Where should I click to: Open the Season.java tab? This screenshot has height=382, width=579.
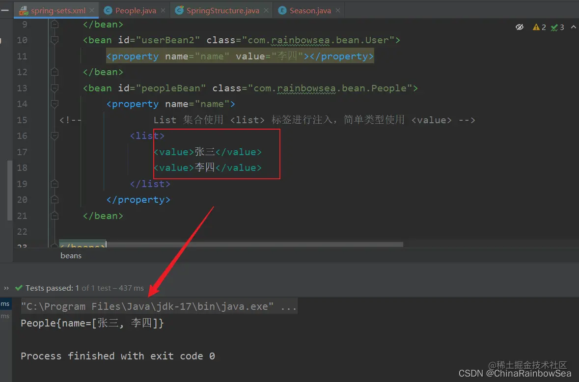point(310,10)
